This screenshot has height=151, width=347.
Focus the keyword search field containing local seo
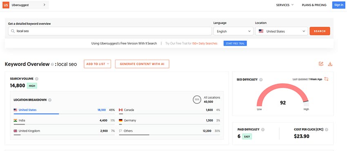[110, 31]
